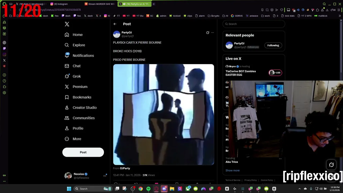Open Creator Studio
343x193 pixels.
pyautogui.click(x=81, y=107)
